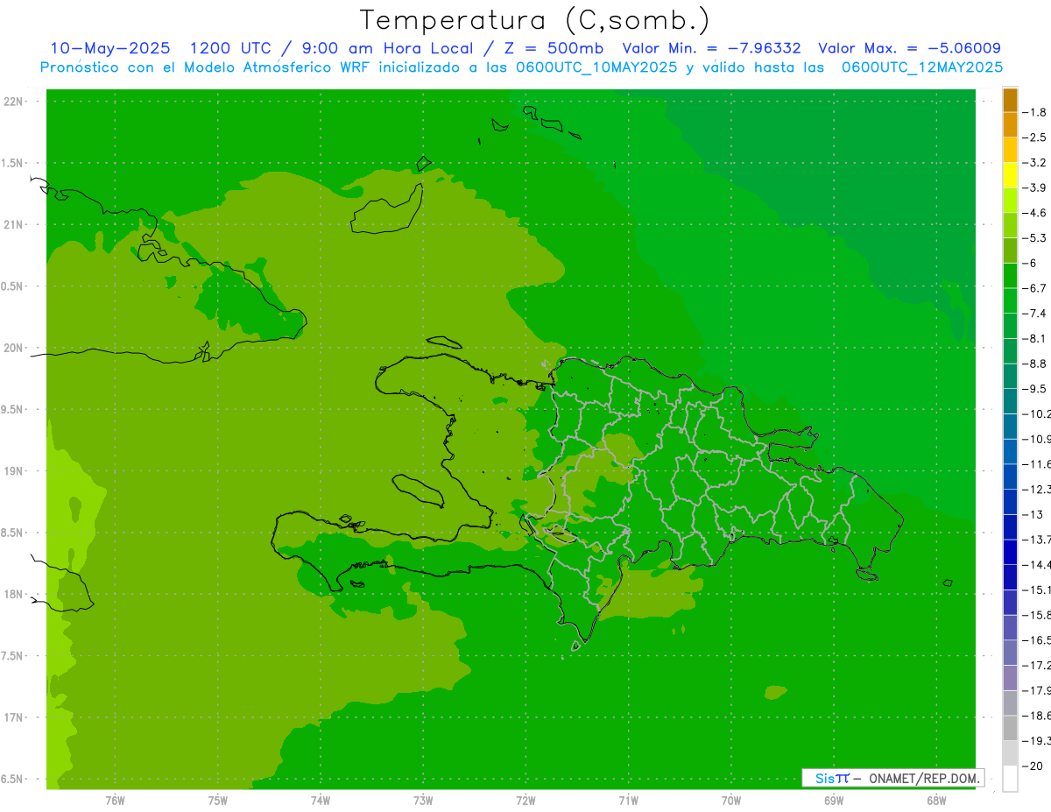Click the '70W' longitude label
1051x812 pixels.
(x=731, y=801)
